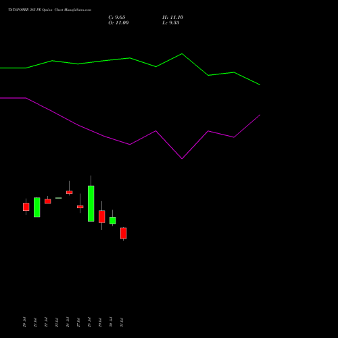Image resolution: width=338 pixels, height=338 pixels.
Task: Select the 31 Jul date label
Action: pos(122,322)
